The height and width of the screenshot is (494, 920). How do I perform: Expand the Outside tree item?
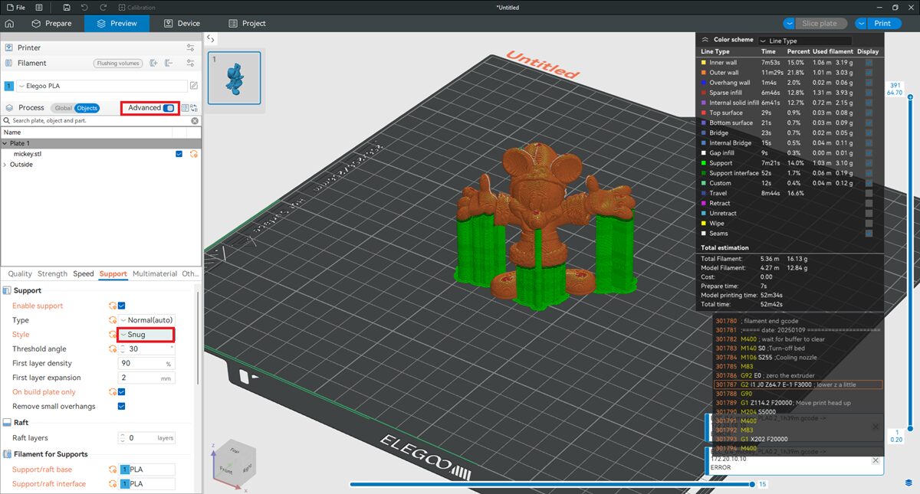(5, 165)
